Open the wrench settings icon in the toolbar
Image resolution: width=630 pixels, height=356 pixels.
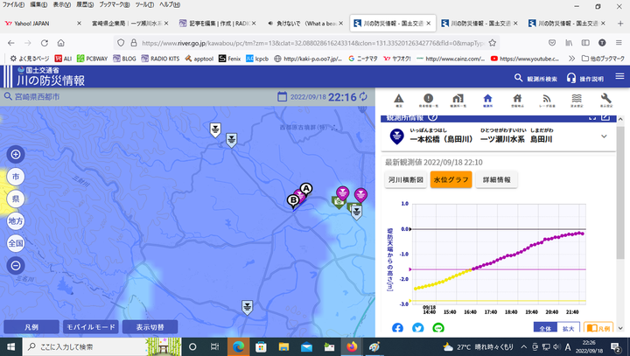tap(605, 100)
